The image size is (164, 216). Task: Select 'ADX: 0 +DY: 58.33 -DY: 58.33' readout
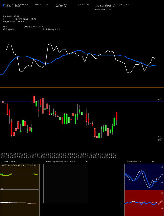pyautogui.click(x=19, y=165)
